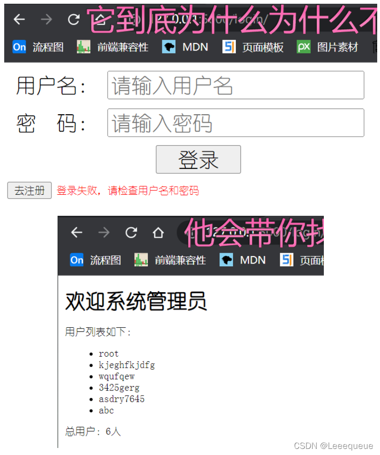Click the 去注册 register button
This screenshot has width=380, height=455.
coord(29,191)
